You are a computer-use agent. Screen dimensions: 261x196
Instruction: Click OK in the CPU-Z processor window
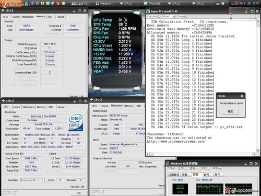tap(79, 193)
